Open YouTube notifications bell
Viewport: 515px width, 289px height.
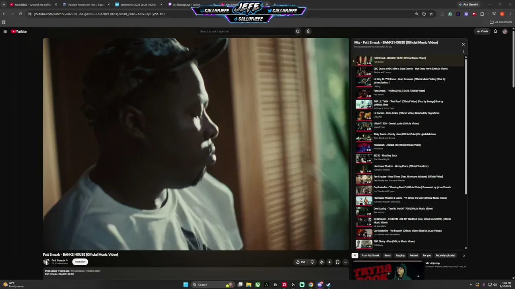coord(495,31)
